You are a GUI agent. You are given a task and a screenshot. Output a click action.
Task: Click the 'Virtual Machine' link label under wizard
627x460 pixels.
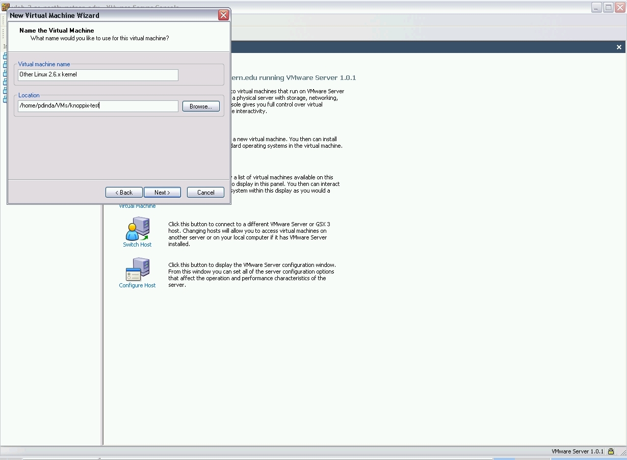(137, 206)
